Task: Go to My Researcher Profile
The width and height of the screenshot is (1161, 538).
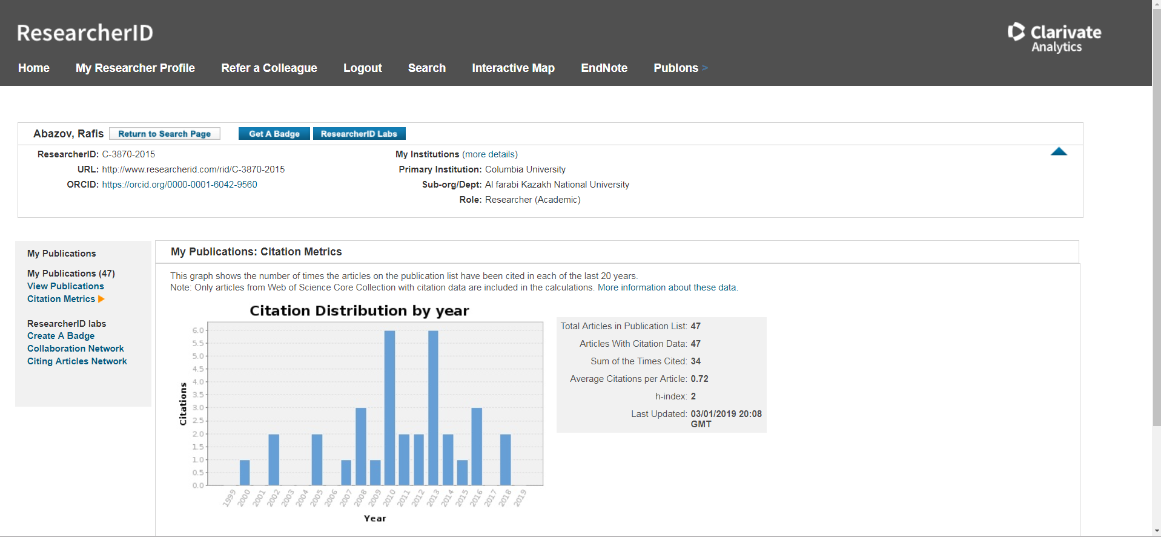Action: coord(135,68)
